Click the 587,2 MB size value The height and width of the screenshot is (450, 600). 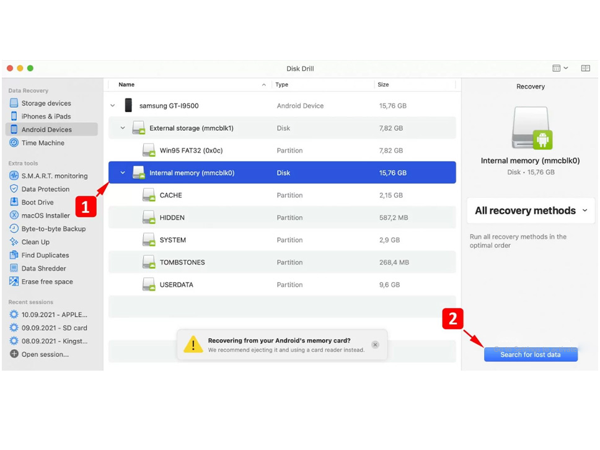[394, 218]
